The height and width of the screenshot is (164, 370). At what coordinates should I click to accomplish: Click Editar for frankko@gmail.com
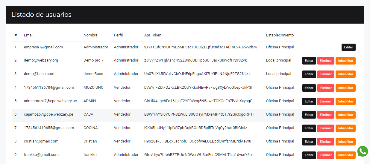pos(309,155)
